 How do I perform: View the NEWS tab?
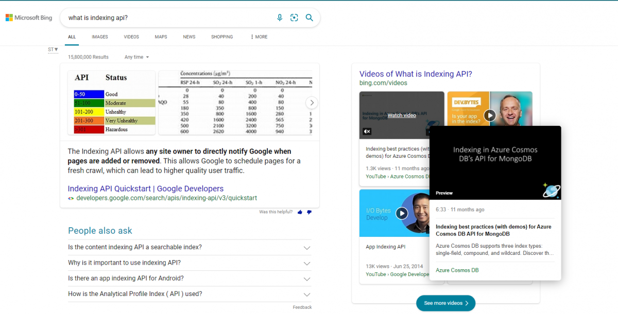(x=189, y=37)
